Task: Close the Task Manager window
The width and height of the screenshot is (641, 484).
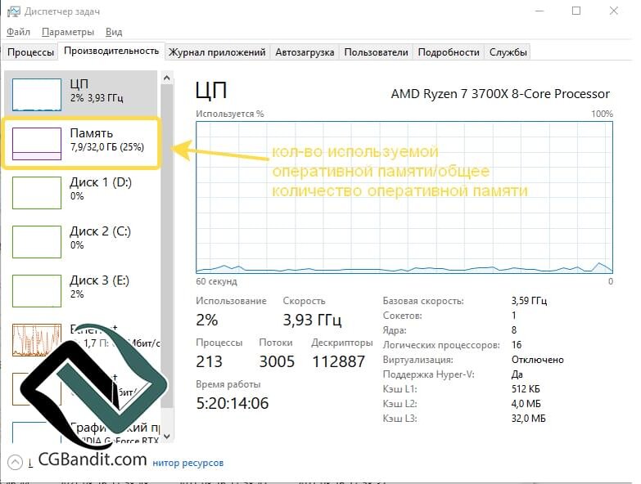Action: pyautogui.click(x=614, y=11)
